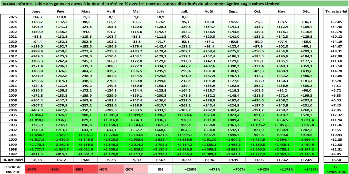The image size is (349, 174).
Task: Click the 'Tx. actuariel' row label at bottom left
Action: coord(12,160)
